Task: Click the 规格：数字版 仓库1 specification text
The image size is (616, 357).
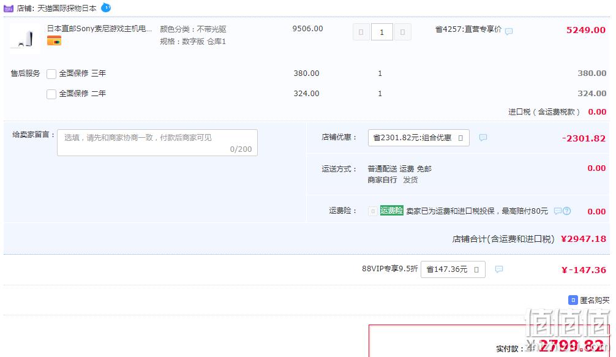Action: tap(193, 42)
